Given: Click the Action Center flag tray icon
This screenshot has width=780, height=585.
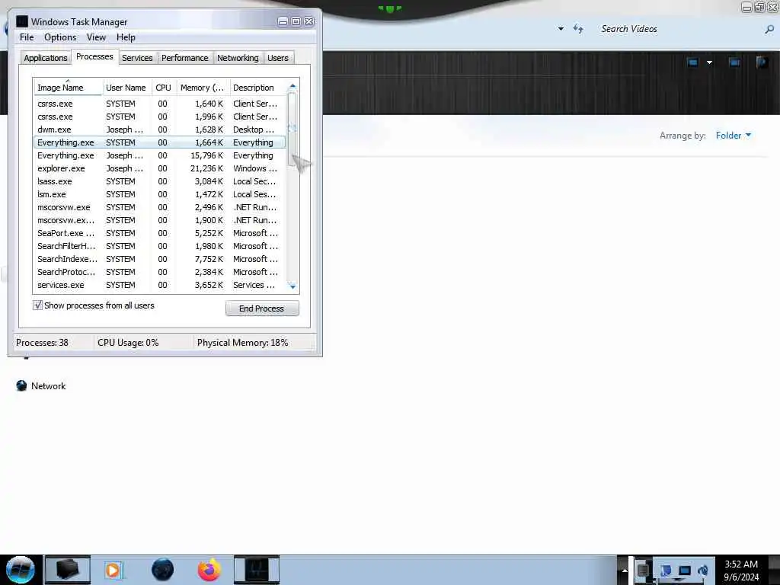Looking at the screenshot, I should (666, 571).
